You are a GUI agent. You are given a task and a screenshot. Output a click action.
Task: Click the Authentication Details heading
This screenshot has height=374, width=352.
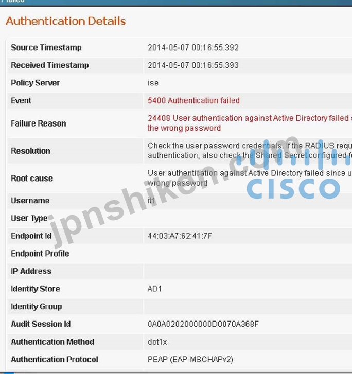coord(66,21)
